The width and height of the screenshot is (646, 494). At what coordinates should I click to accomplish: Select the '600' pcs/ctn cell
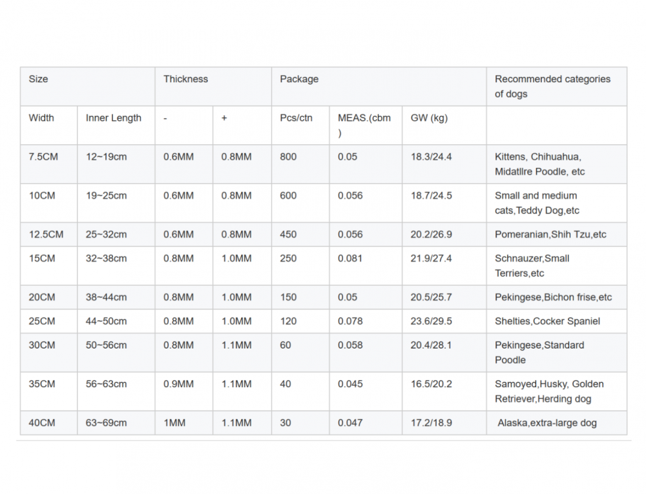click(x=300, y=203)
